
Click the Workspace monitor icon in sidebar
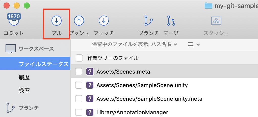click(x=11, y=49)
